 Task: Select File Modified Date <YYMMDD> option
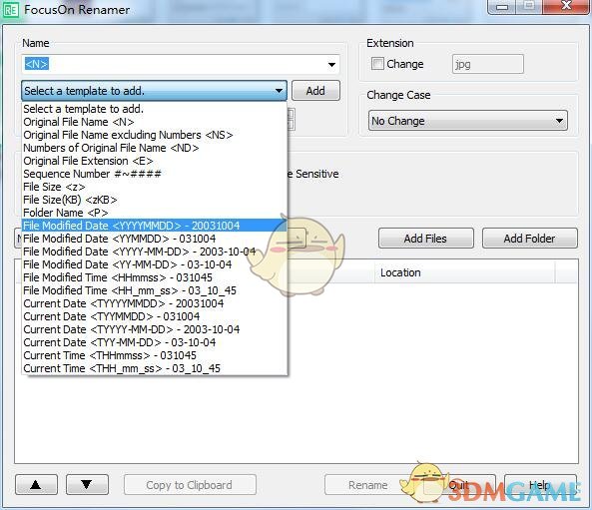click(154, 239)
